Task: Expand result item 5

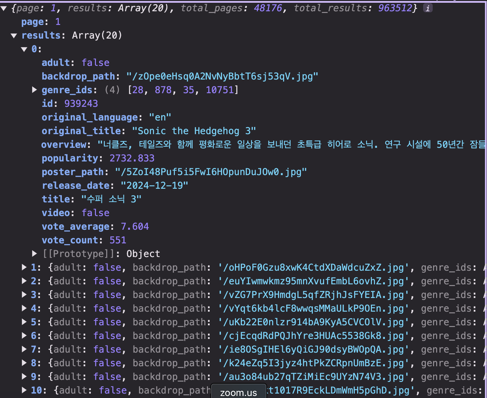Action: coord(24,322)
